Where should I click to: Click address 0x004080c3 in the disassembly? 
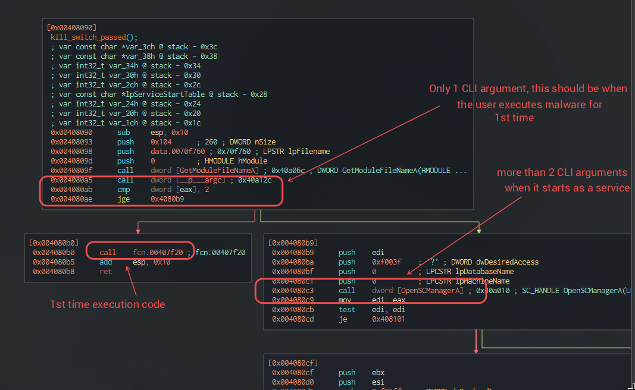point(293,291)
